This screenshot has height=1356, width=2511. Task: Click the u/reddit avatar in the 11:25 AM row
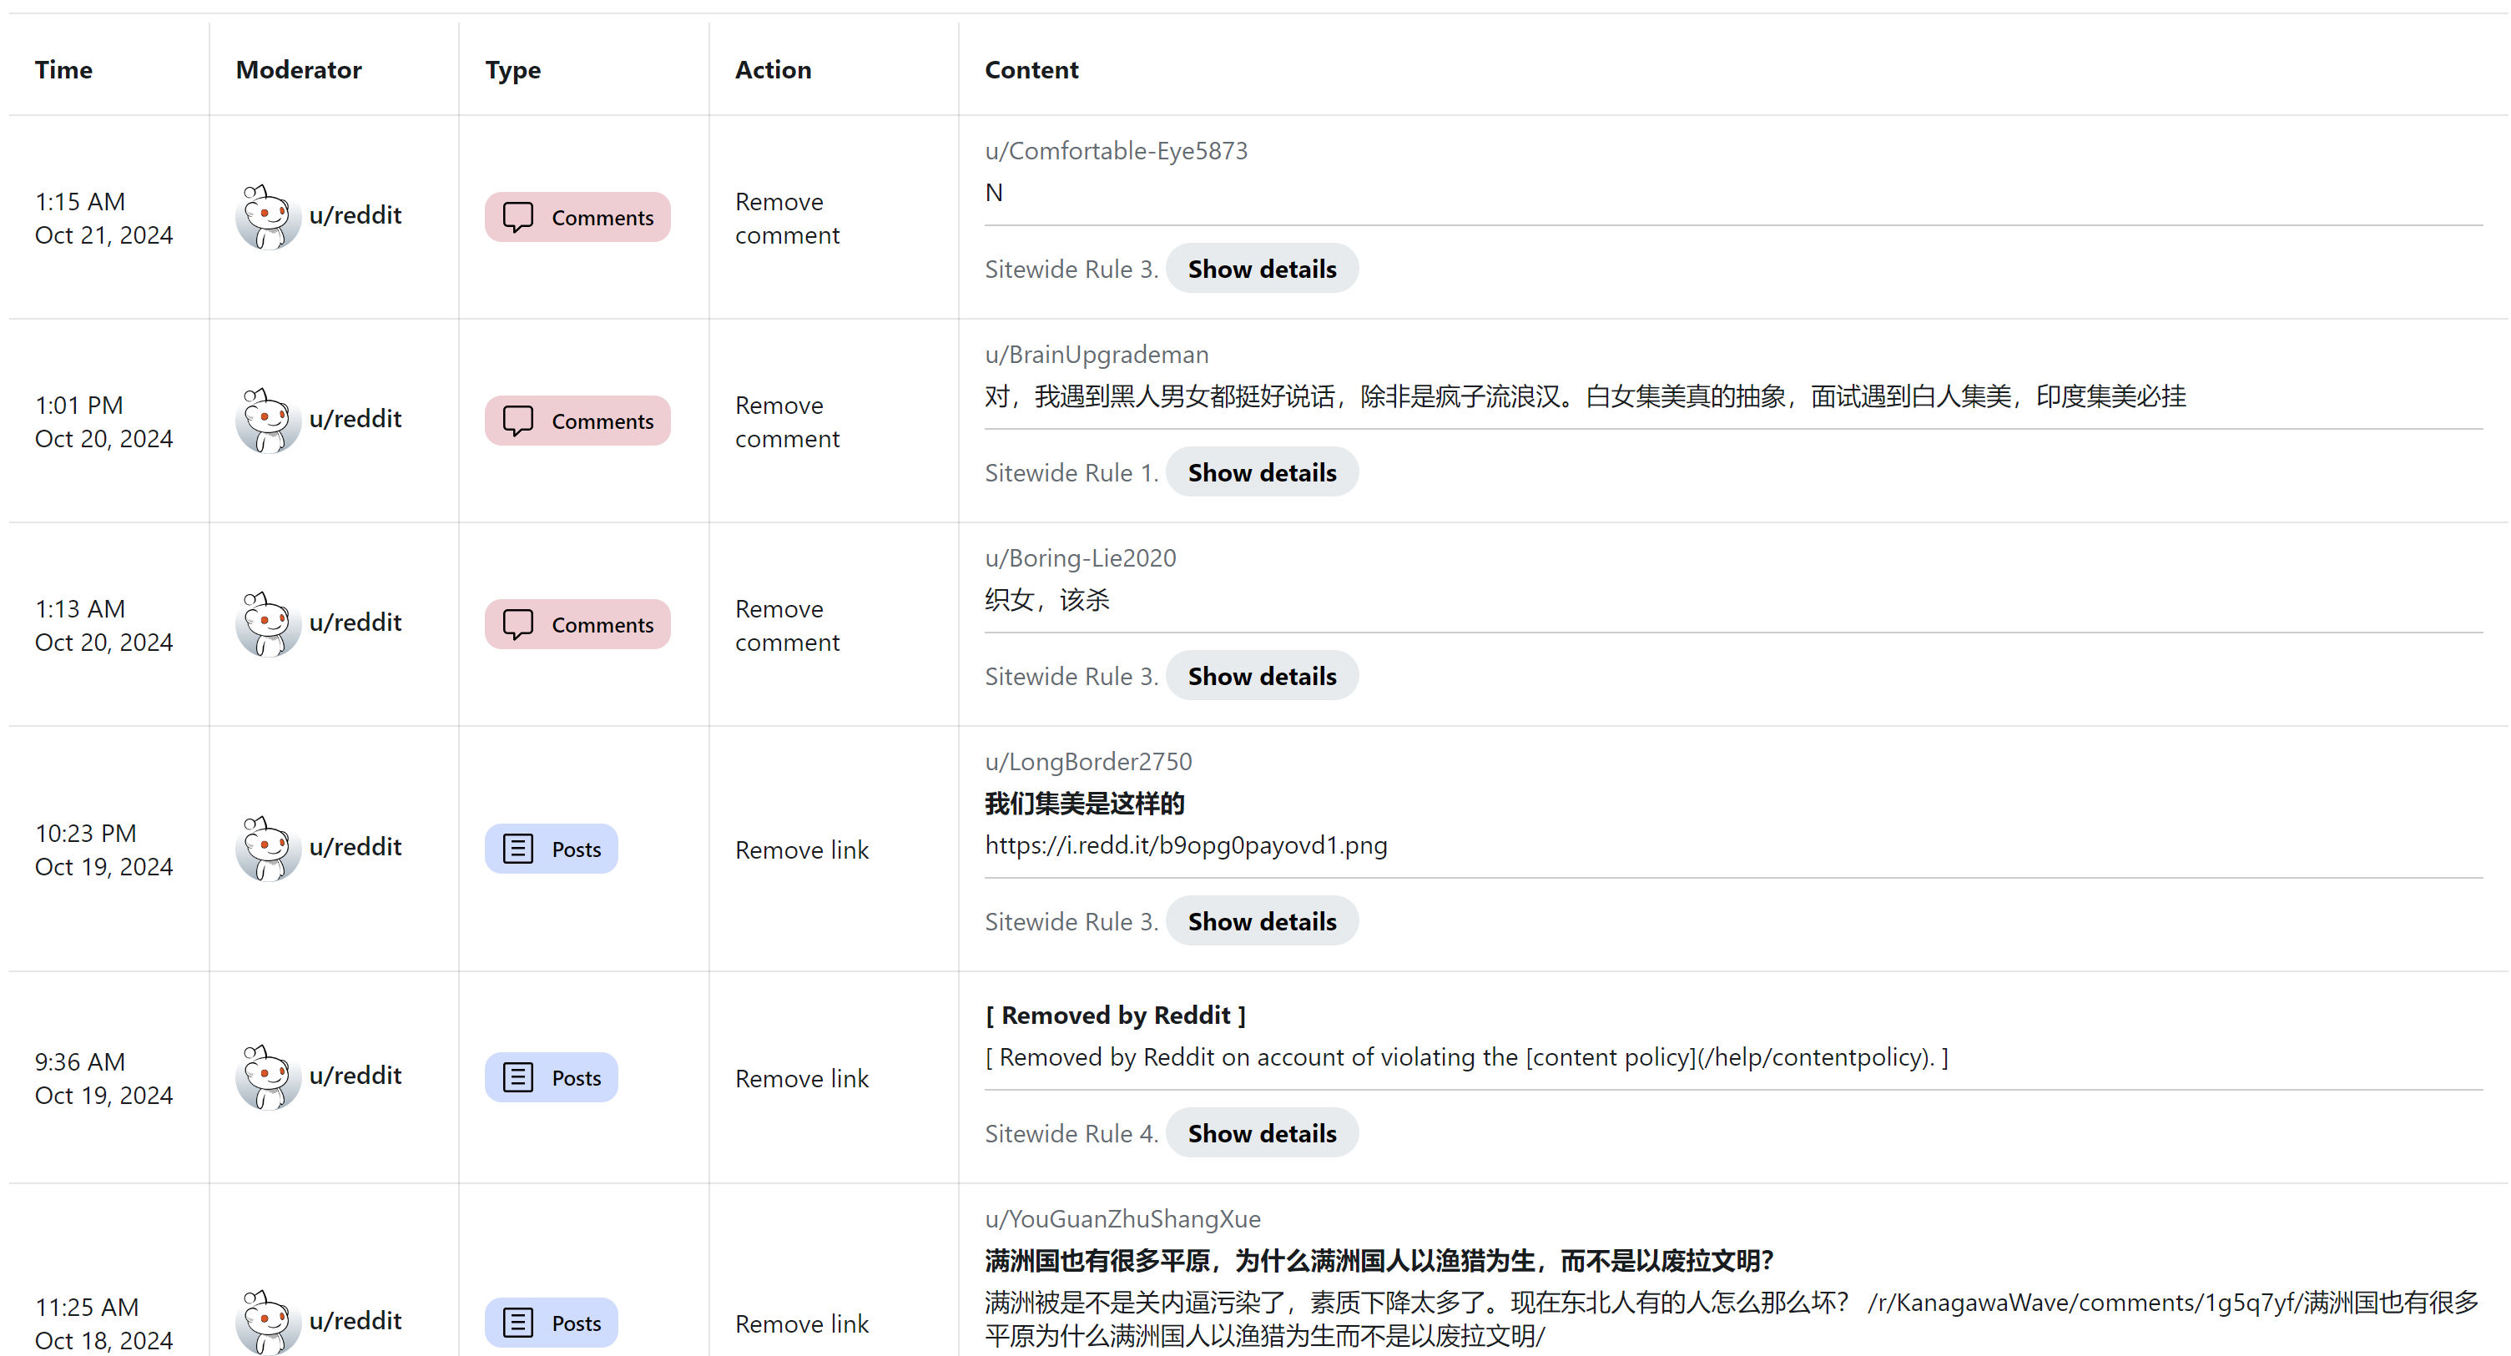[x=267, y=1322]
